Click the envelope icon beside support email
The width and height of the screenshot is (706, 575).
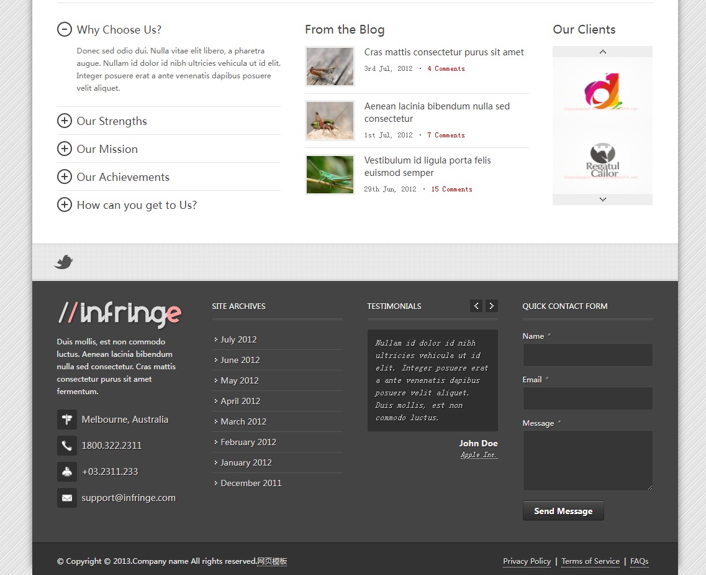click(x=67, y=498)
